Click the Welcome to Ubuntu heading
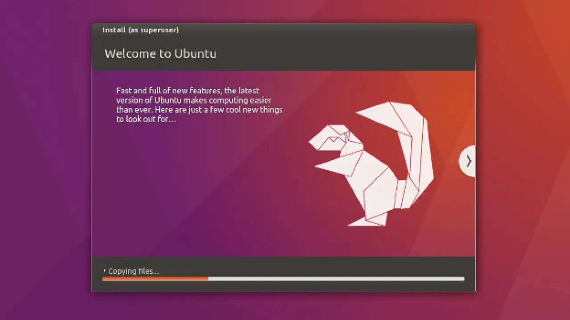570x320 pixels. click(160, 54)
